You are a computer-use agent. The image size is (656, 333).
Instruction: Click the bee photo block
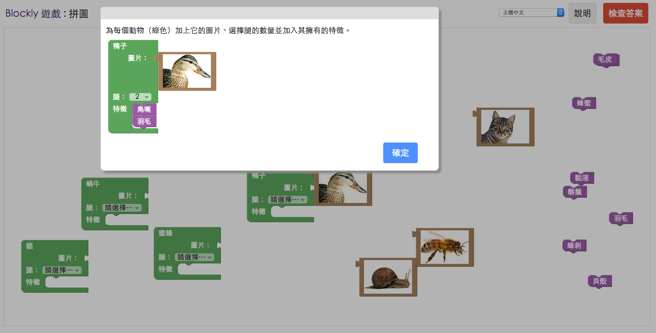(x=445, y=247)
